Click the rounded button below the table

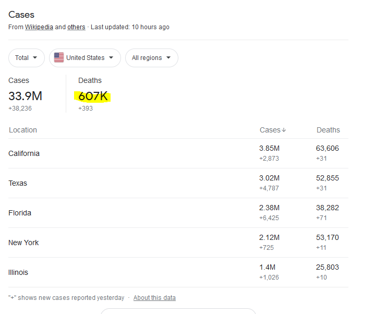click(178, 311)
